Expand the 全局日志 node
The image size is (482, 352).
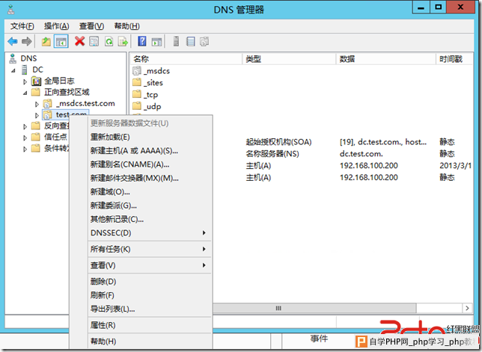(x=25, y=81)
